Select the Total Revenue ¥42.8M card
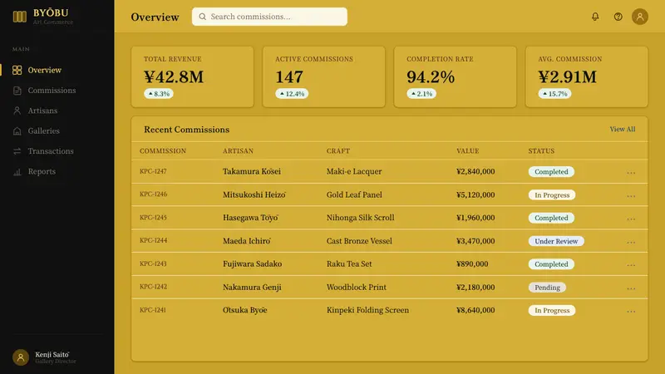This screenshot has height=374, width=665. coord(193,76)
